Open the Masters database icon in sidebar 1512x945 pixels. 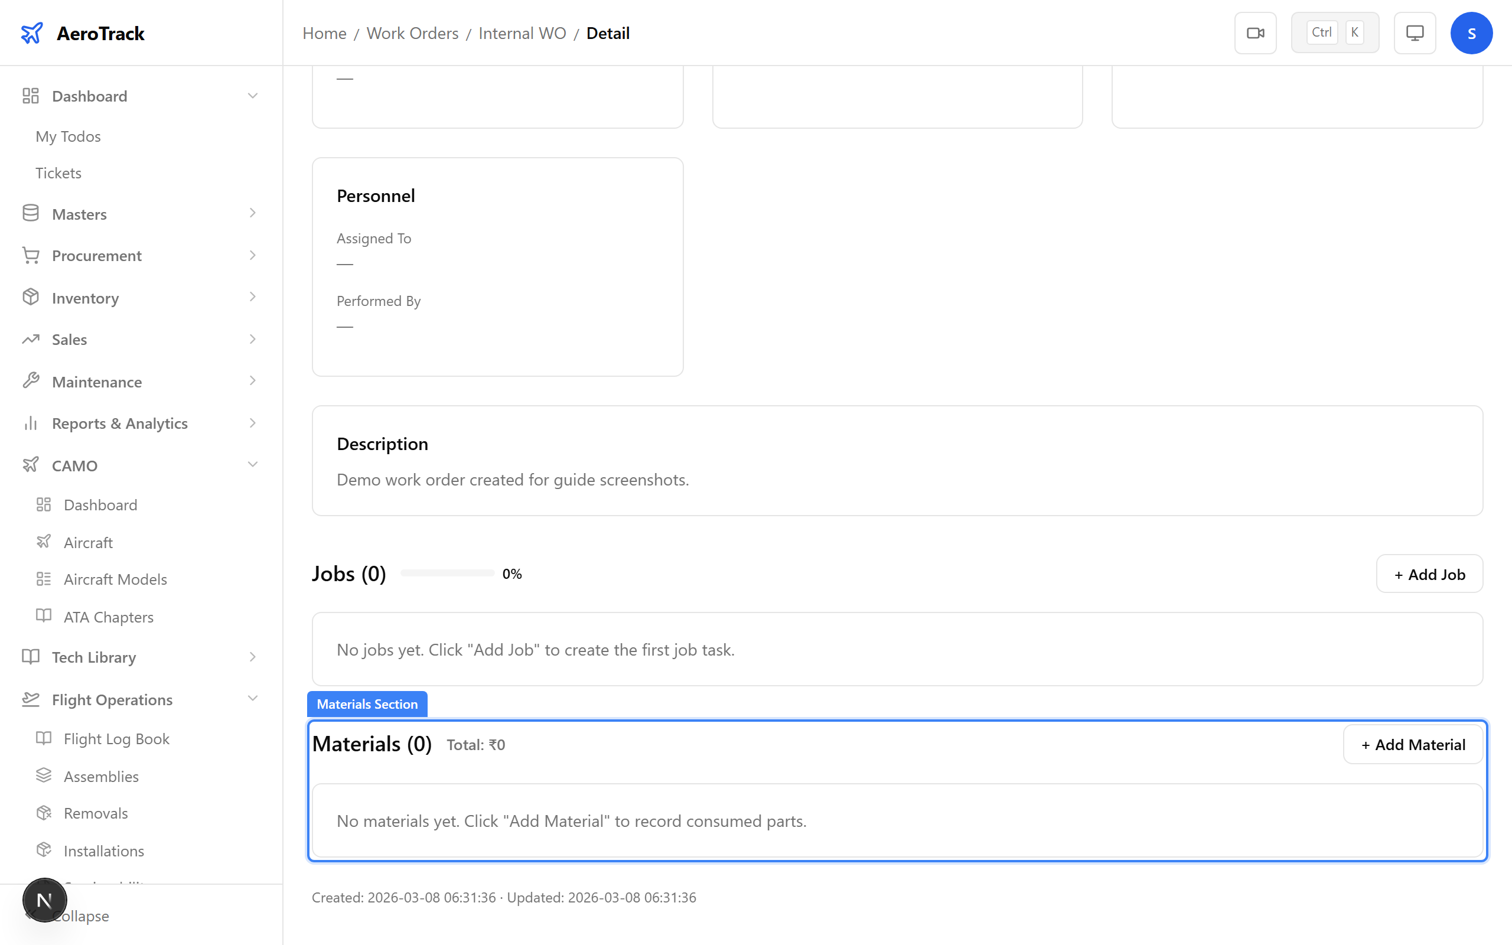(x=31, y=213)
